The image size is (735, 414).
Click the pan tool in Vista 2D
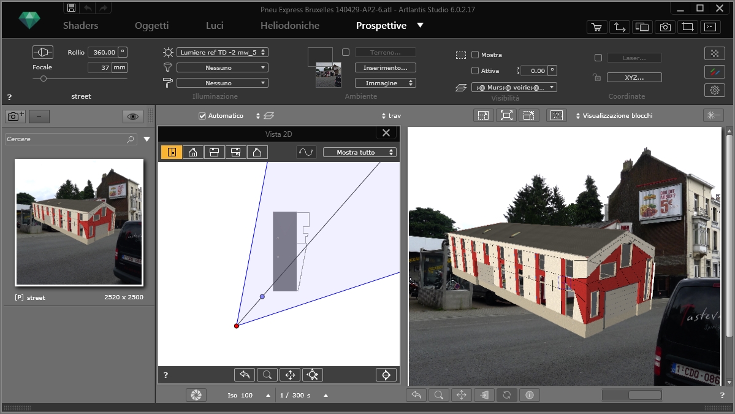pos(290,375)
